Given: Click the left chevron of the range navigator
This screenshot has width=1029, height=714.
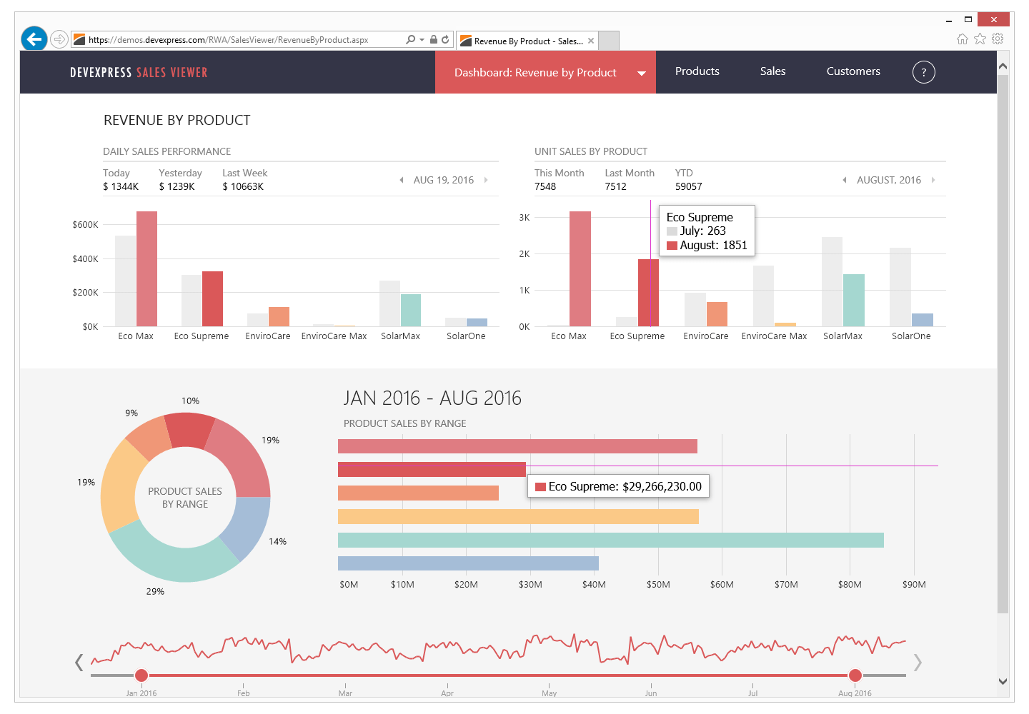Looking at the screenshot, I should (79, 663).
